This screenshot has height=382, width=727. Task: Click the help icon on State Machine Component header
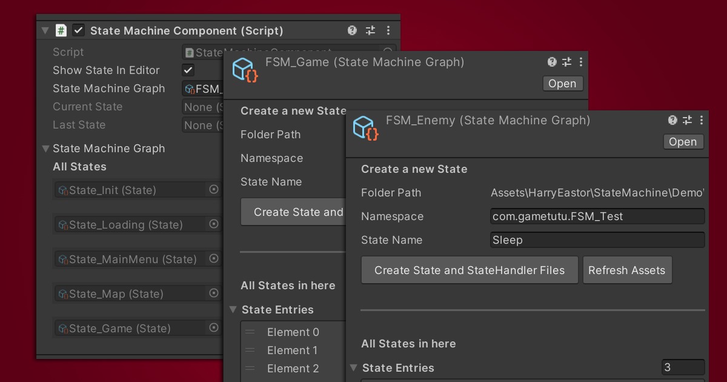pyautogui.click(x=352, y=30)
